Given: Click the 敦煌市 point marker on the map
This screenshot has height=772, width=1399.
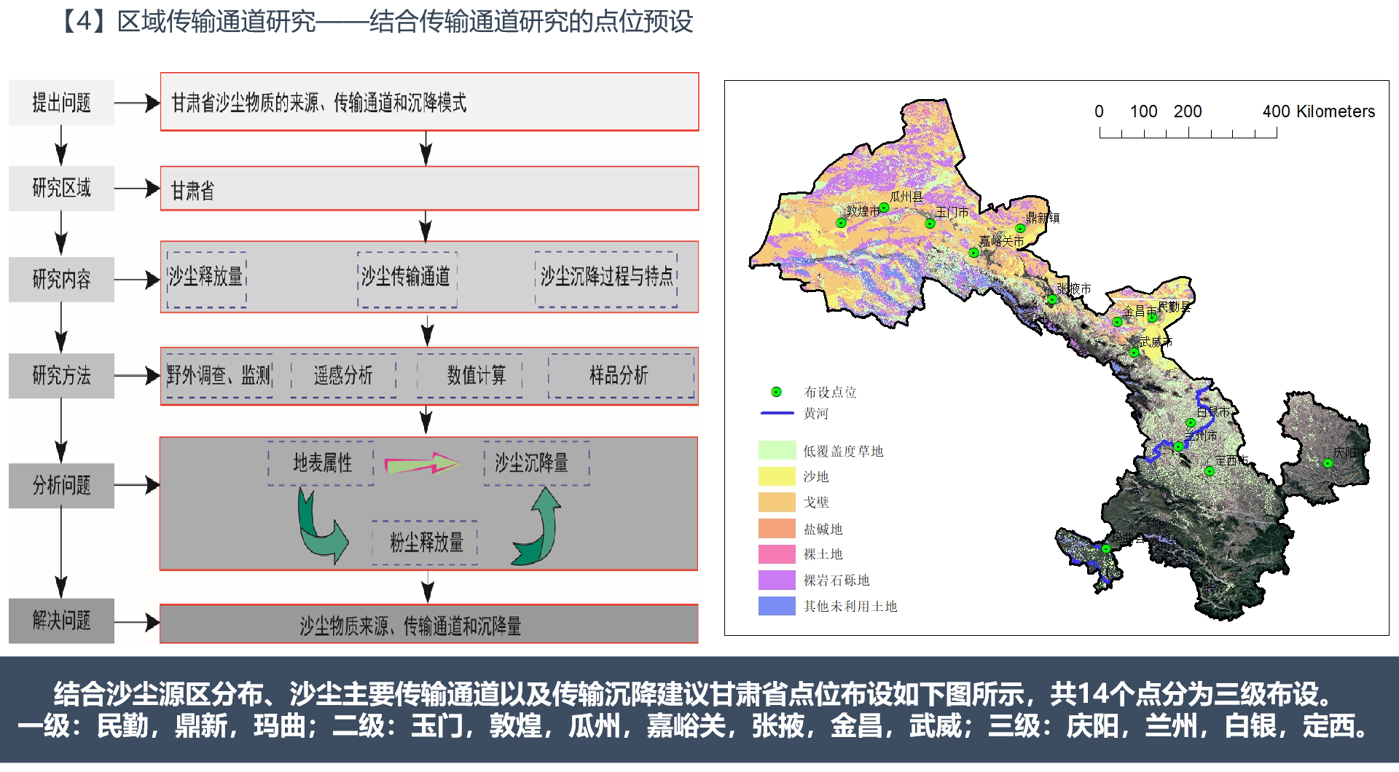Looking at the screenshot, I should pyautogui.click(x=841, y=223).
